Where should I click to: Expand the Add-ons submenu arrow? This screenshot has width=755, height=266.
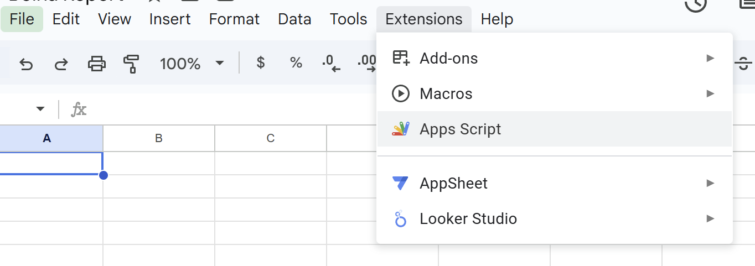pyautogui.click(x=711, y=58)
